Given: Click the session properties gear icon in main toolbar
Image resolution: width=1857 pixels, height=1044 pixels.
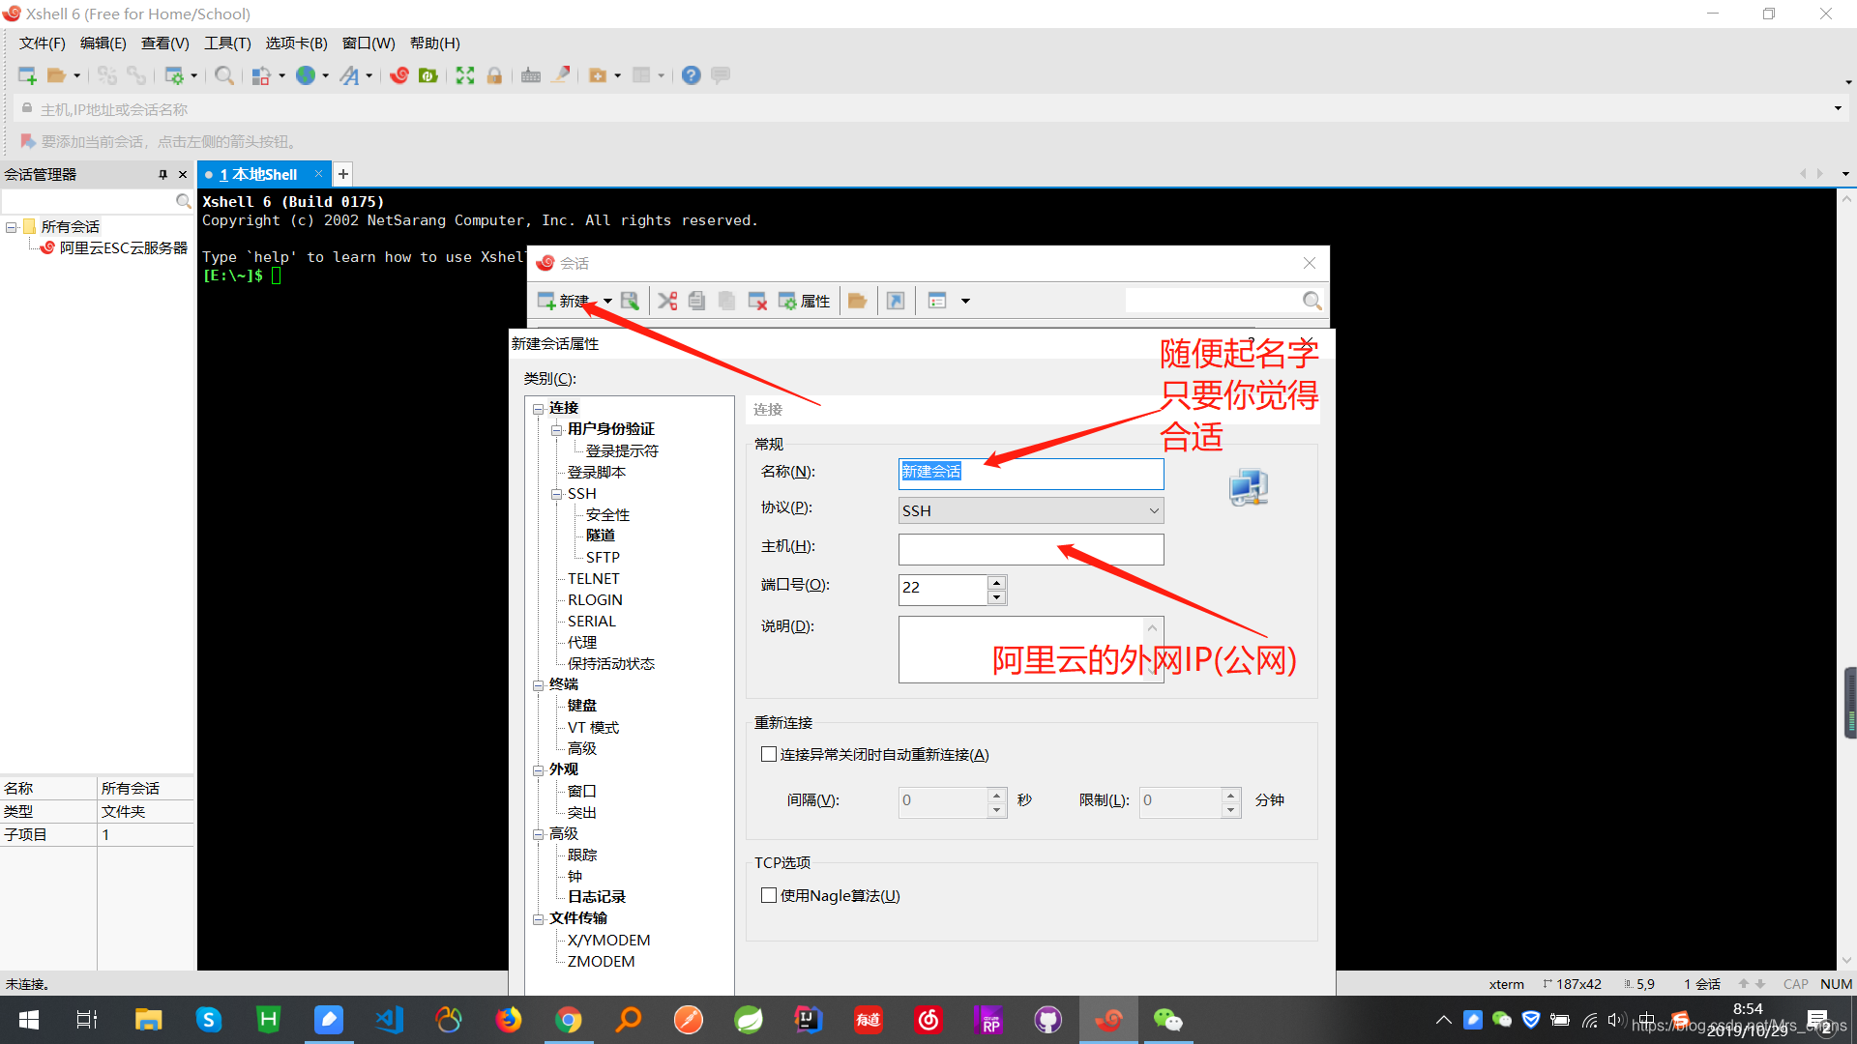Looking at the screenshot, I should [x=174, y=75].
